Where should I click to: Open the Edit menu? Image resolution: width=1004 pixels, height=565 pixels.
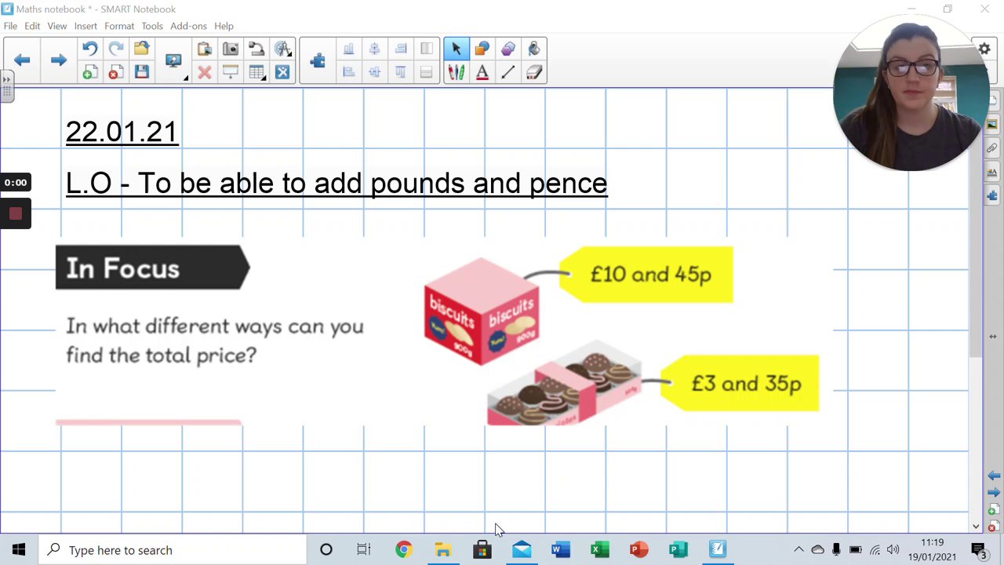(32, 26)
